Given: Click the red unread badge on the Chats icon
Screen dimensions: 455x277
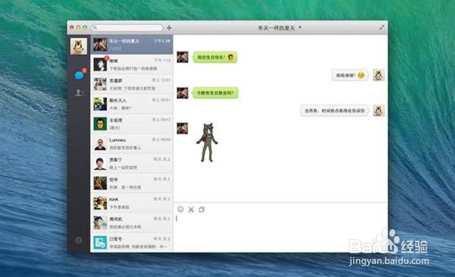Looking at the screenshot, I should [84, 70].
